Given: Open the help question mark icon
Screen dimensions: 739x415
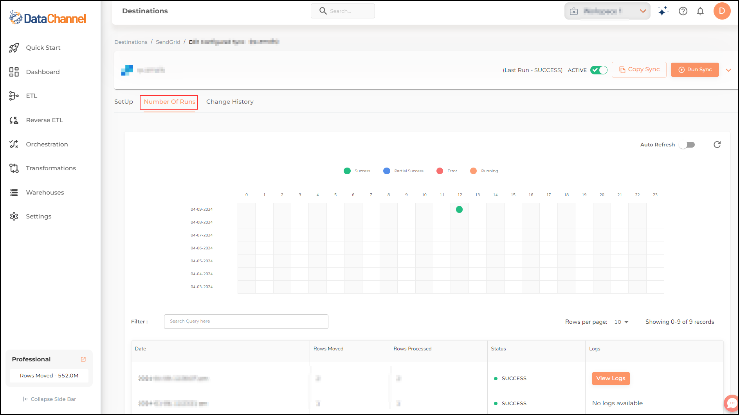Looking at the screenshot, I should pyautogui.click(x=683, y=11).
